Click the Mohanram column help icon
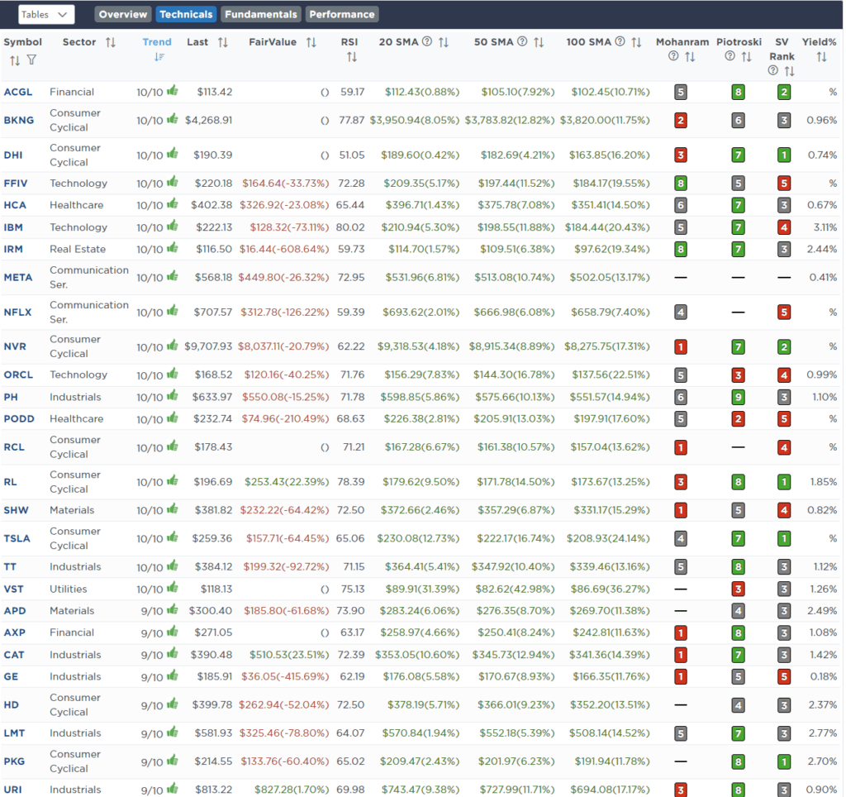846x797 pixels. pyautogui.click(x=672, y=56)
